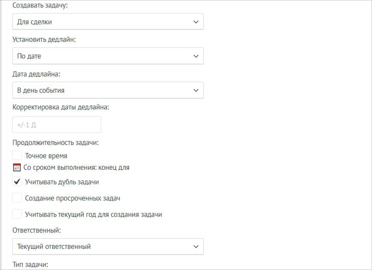
Task: Focus the Корректировка даты дедлайна input field
Action: pos(57,124)
